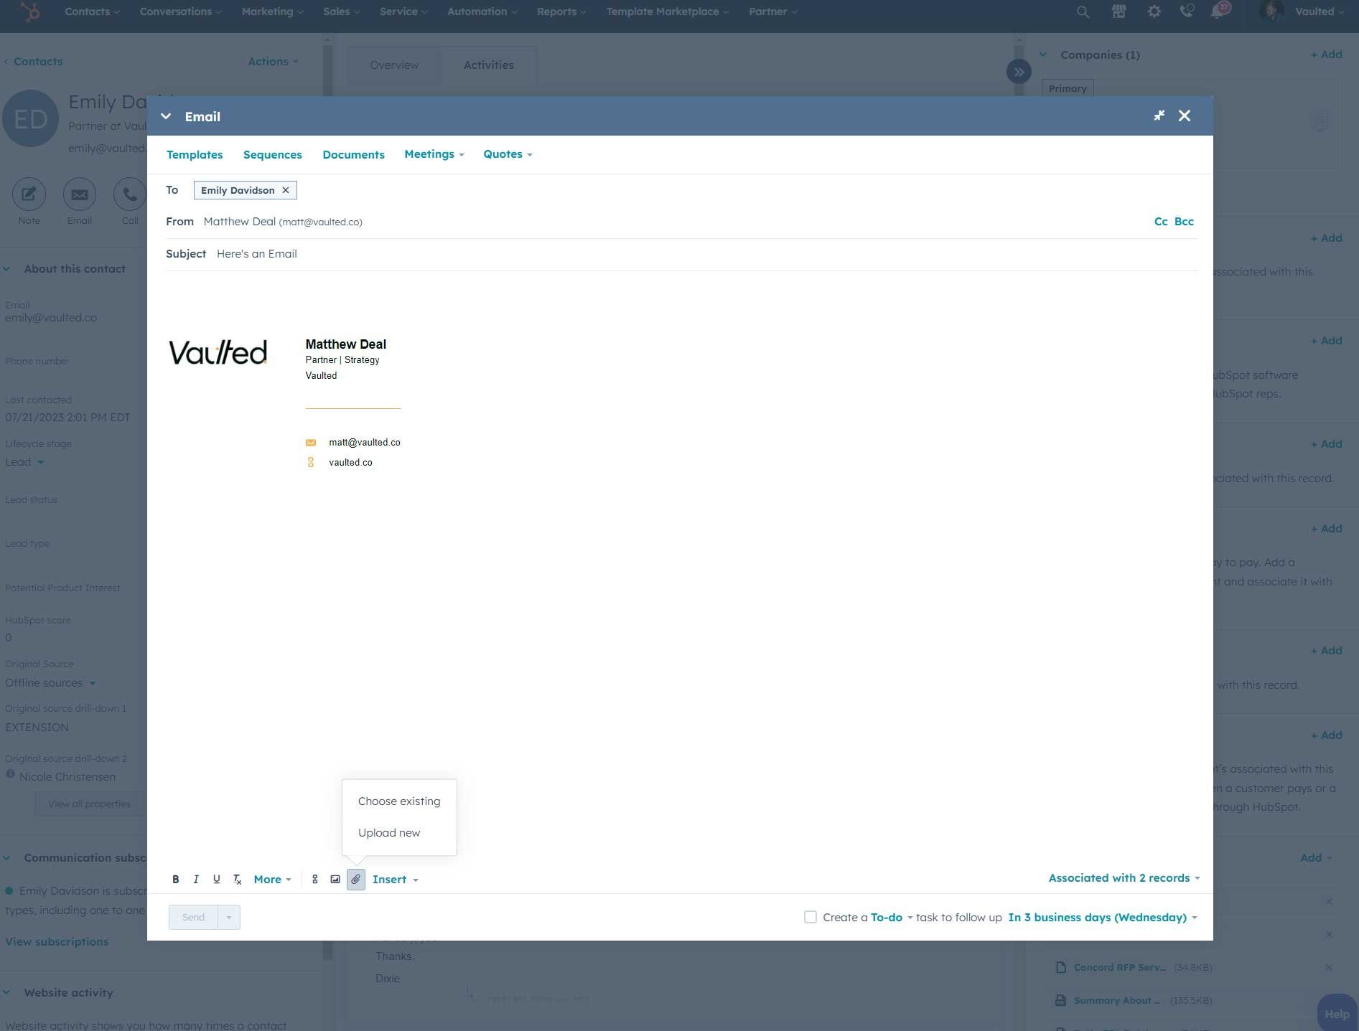Open the Send options arrow dropdown

pos(229,917)
